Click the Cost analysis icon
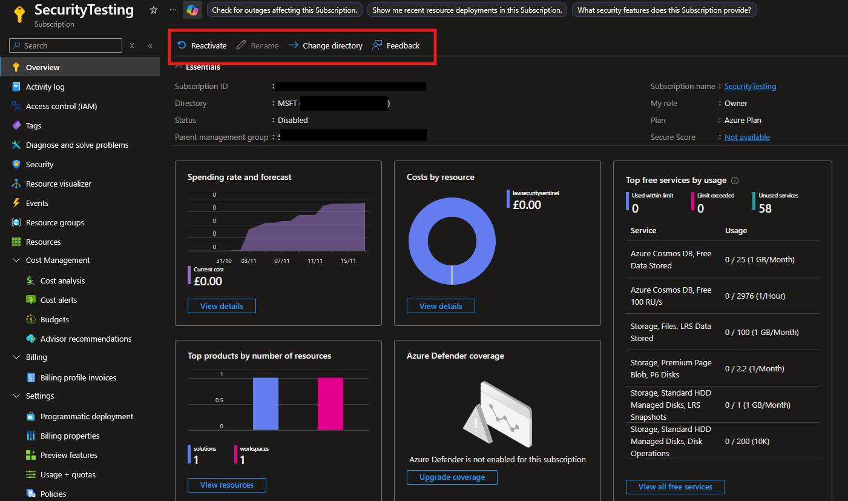The image size is (848, 501). (31, 280)
